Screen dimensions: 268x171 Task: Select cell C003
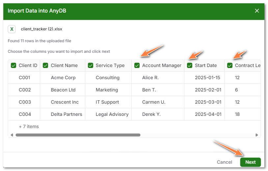click(x=25, y=102)
